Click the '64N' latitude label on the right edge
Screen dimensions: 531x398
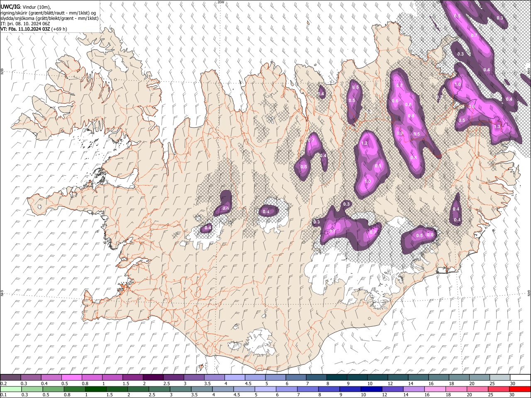[529, 292]
